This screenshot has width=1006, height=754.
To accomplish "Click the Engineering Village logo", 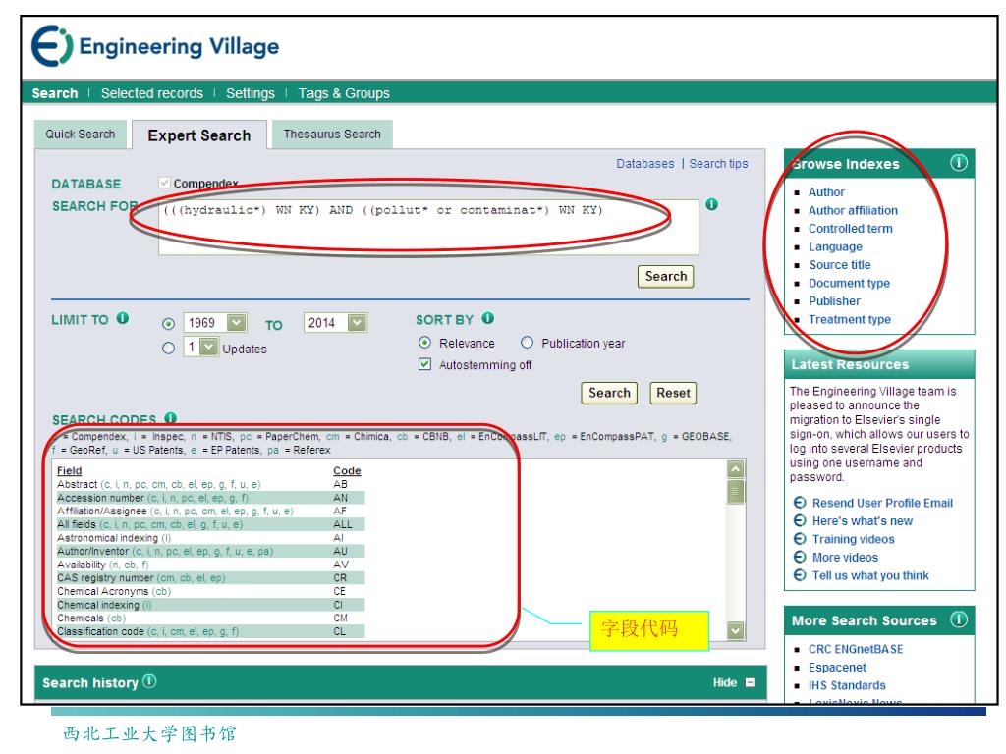I will click(x=155, y=46).
